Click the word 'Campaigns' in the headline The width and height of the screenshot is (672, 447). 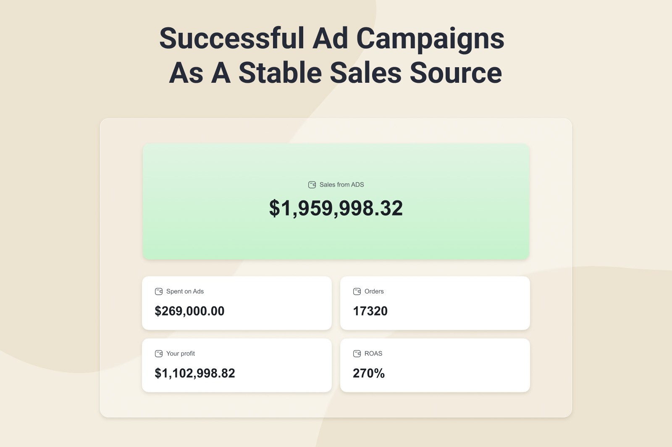(x=430, y=39)
